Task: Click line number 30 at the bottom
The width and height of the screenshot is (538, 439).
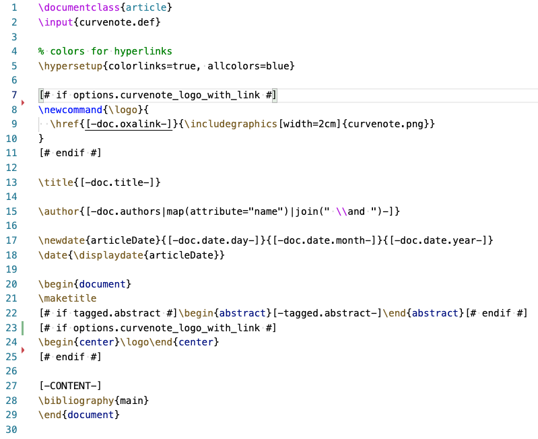Action: (11, 430)
